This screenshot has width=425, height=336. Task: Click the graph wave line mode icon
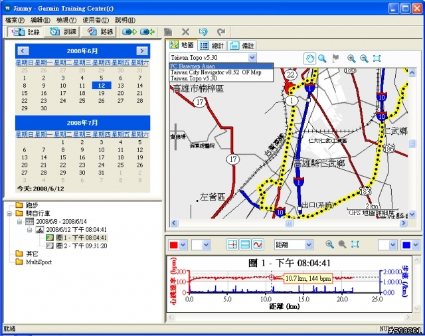coord(258,244)
